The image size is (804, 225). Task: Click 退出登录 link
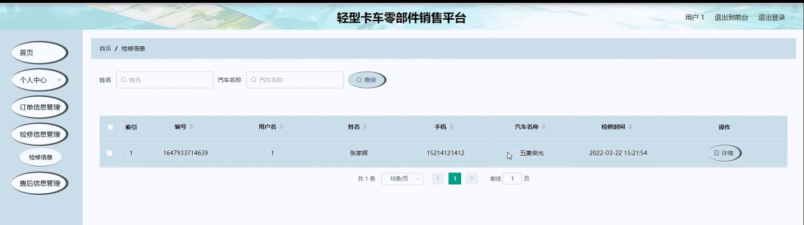tap(772, 17)
